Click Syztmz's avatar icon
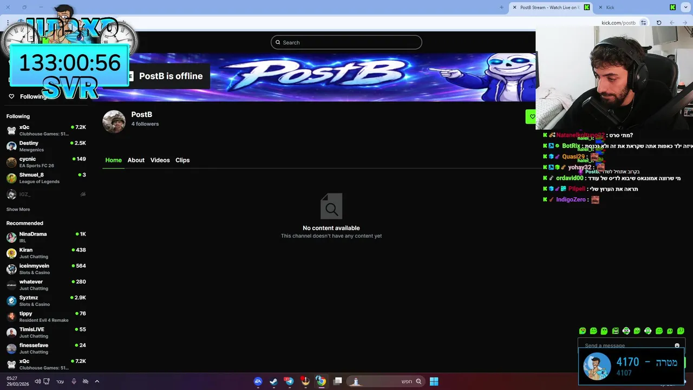The image size is (693, 390). [11, 301]
